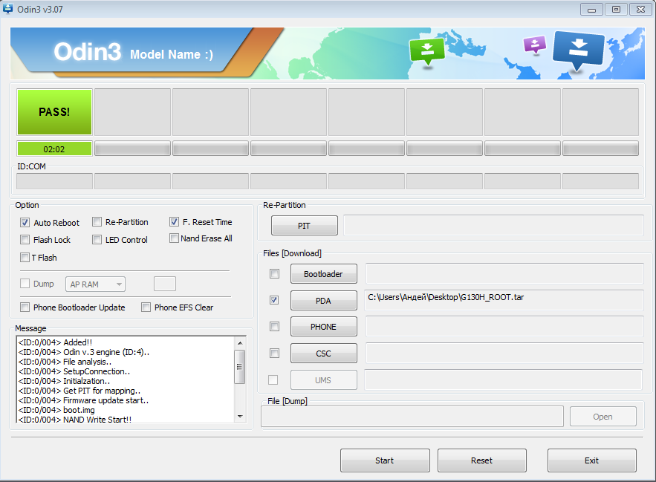The height and width of the screenshot is (482, 656).
Task: Click the PDA file path field
Action: coord(503,299)
